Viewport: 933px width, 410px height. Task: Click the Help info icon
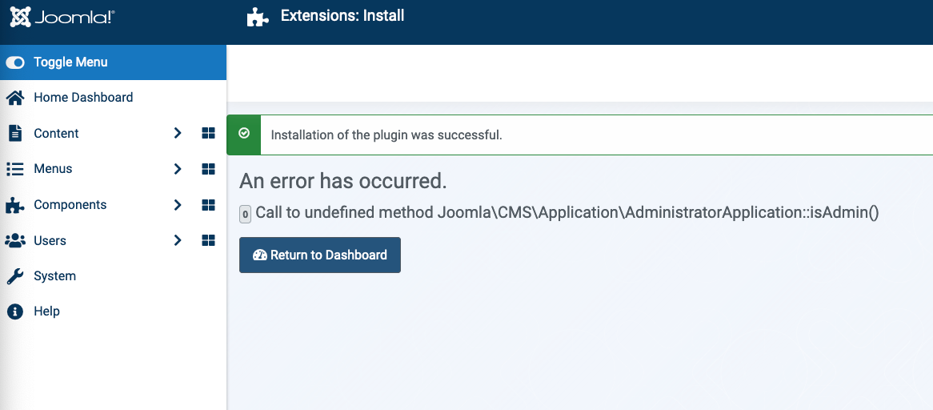(14, 312)
